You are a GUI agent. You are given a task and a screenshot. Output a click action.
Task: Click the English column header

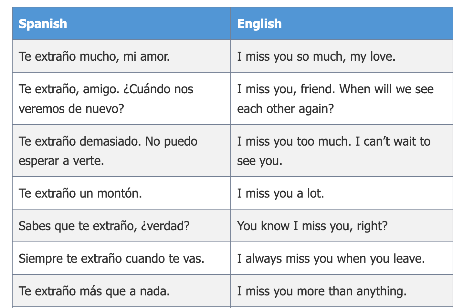(x=342, y=24)
